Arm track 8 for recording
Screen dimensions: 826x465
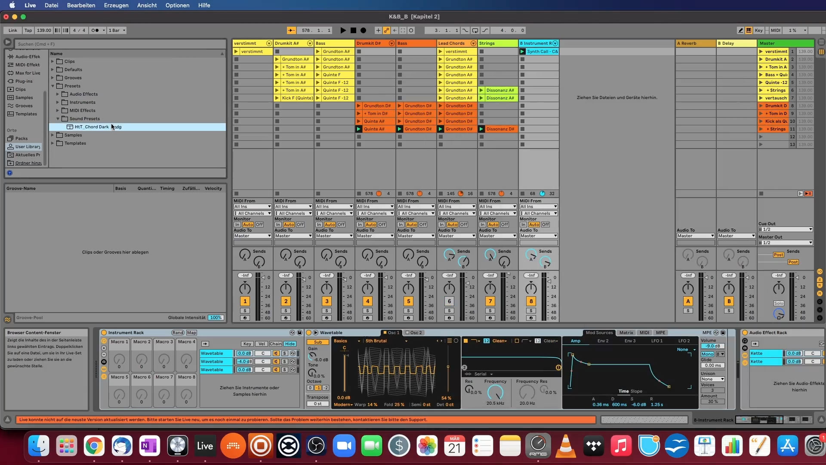point(531,318)
